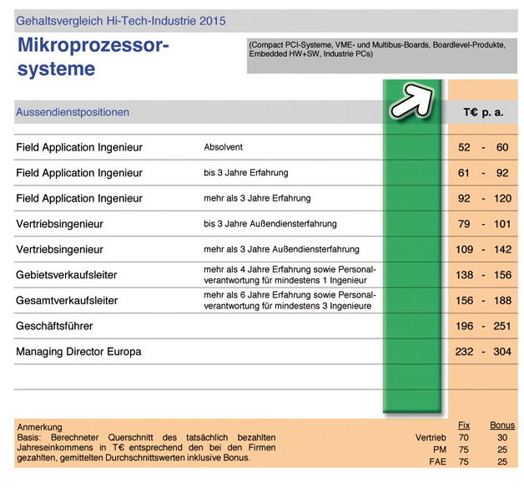Viewport: 524px width, 499px height.
Task: Select 'Vertriebsingenieur' in the 'bis 3 Jahre Außendiensterfahrung' row
Action: (x=59, y=224)
